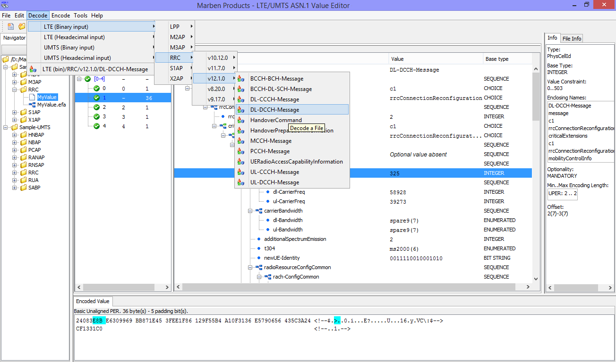Image resolution: width=616 pixels, height=362 pixels.
Task: Click the HNBAP folder icon
Action: [x=23, y=135]
